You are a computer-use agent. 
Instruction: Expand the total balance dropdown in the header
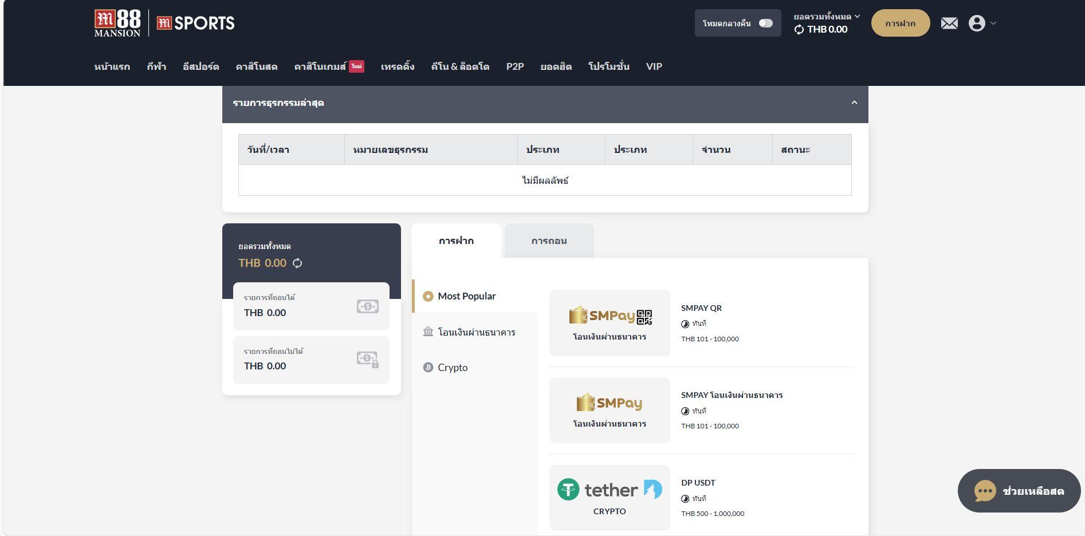coord(857,17)
